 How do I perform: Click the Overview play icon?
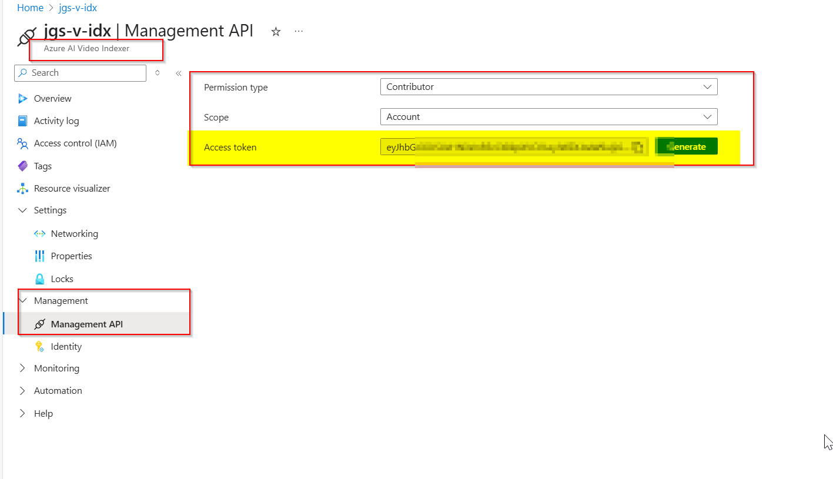pyautogui.click(x=23, y=98)
